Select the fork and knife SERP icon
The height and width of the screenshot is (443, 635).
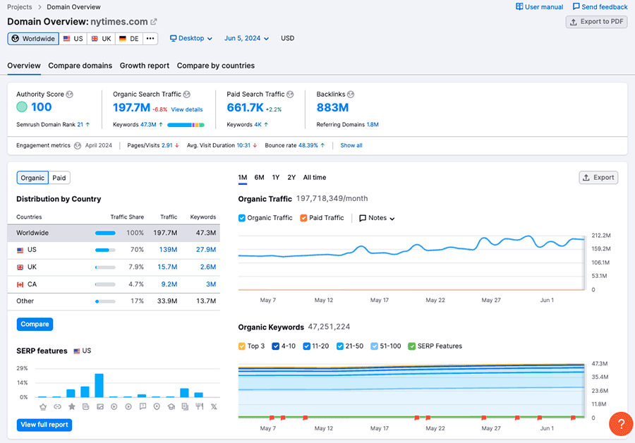coord(199,406)
